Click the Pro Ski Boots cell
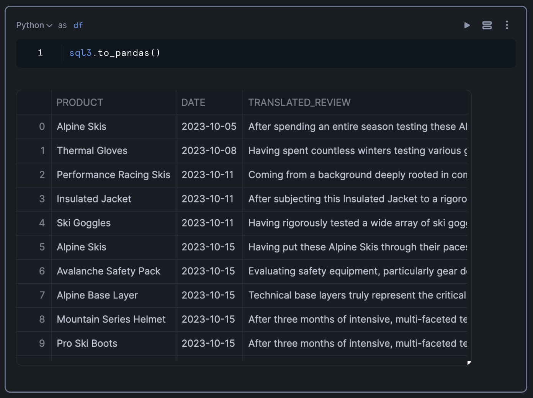Image resolution: width=533 pixels, height=398 pixels. coord(87,344)
